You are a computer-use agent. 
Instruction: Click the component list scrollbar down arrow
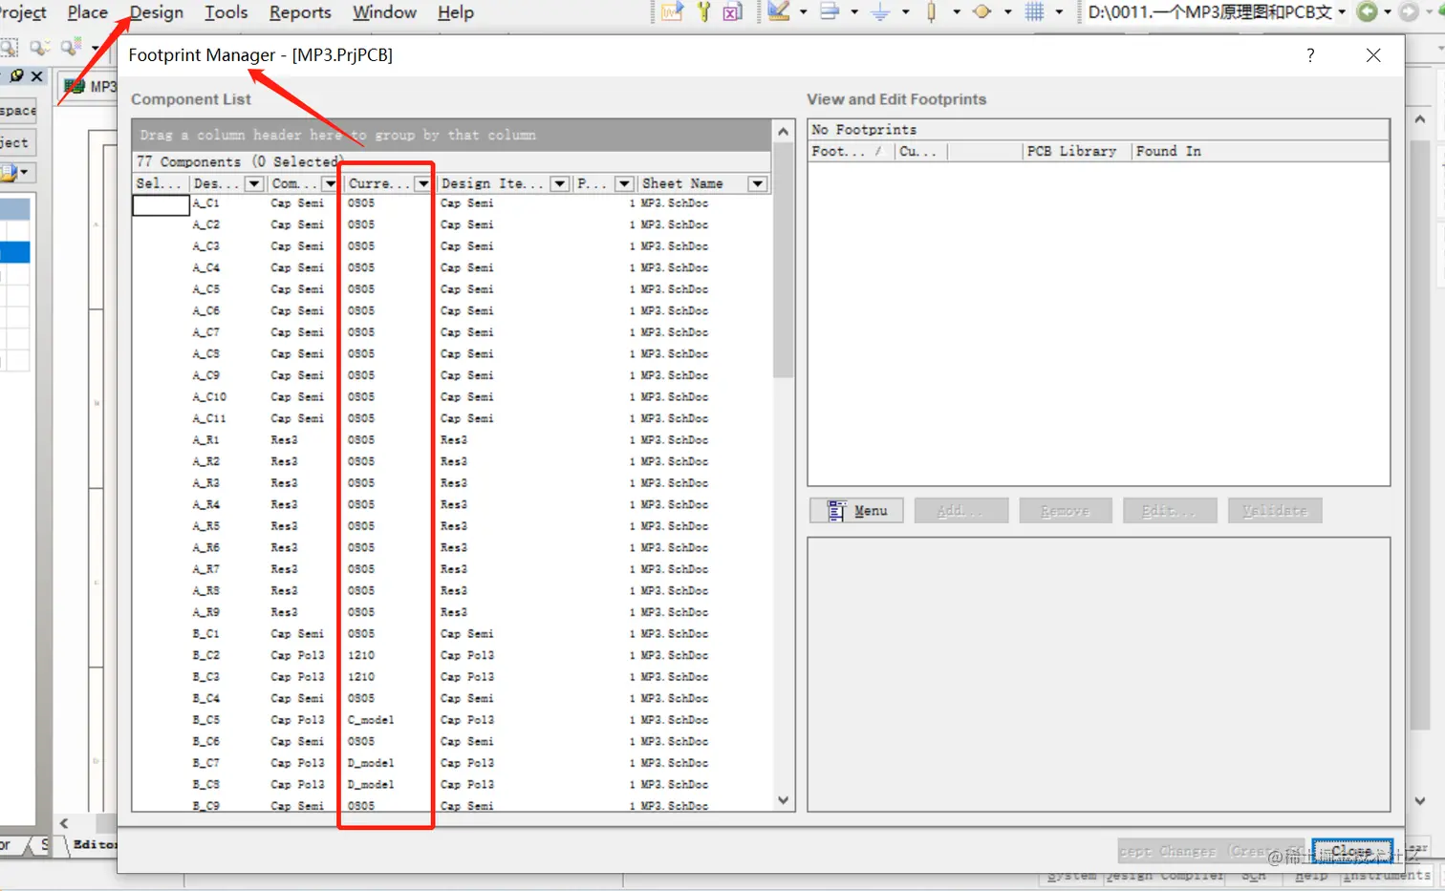pos(784,800)
